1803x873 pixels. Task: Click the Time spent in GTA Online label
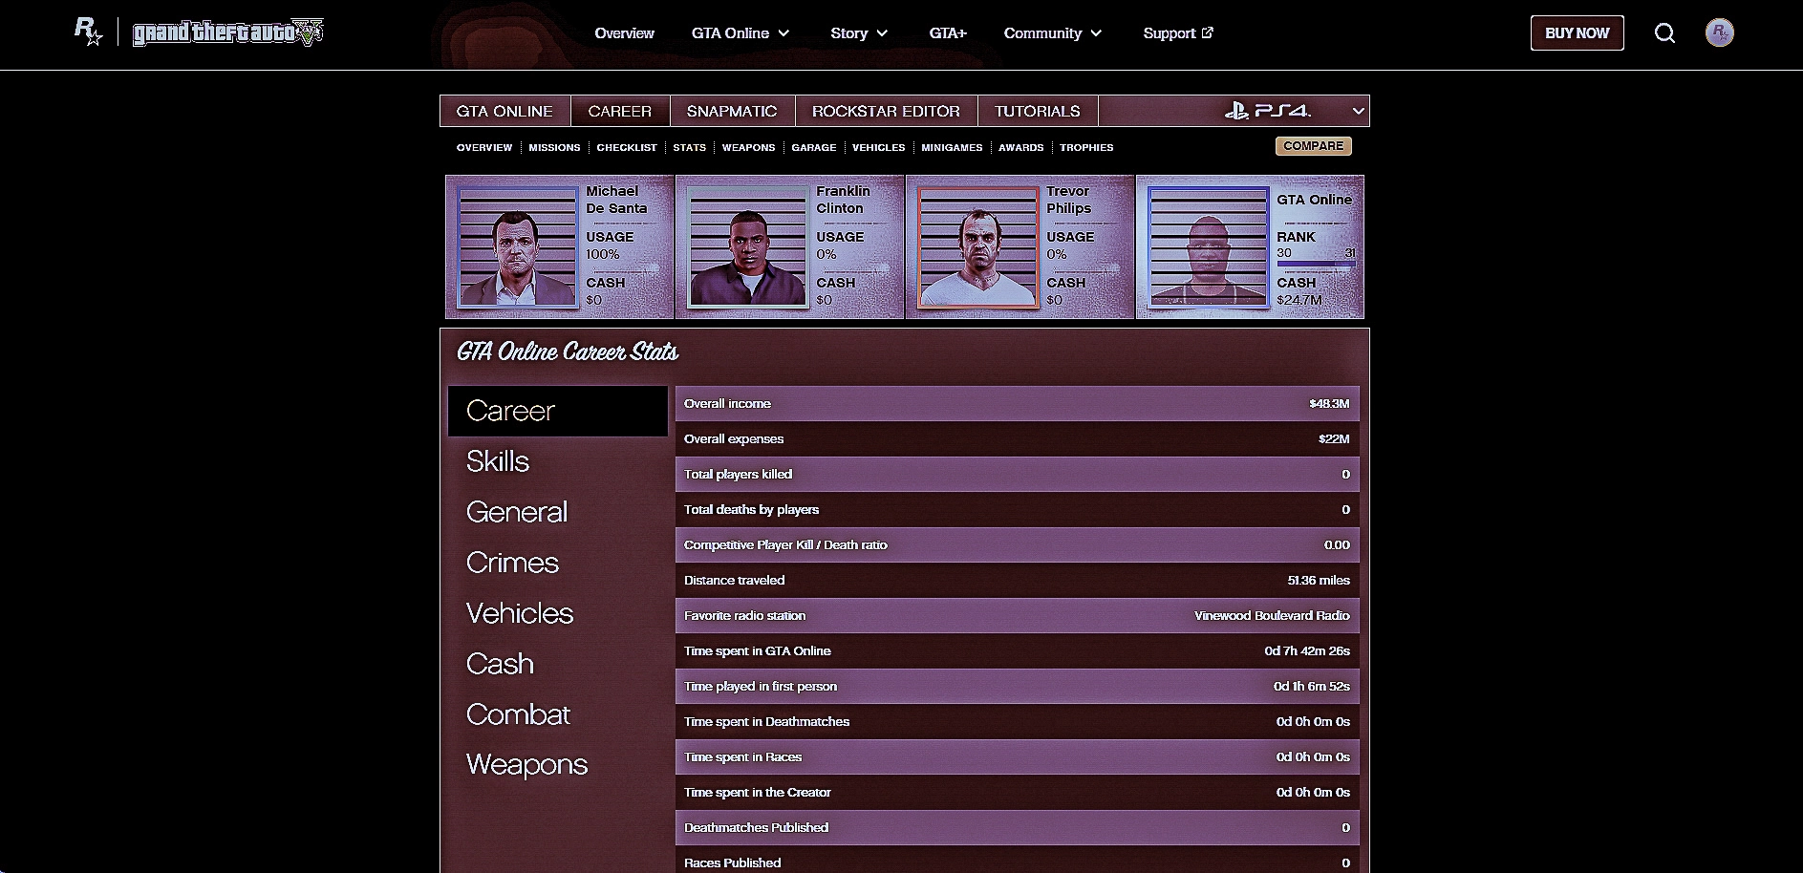pyautogui.click(x=758, y=651)
